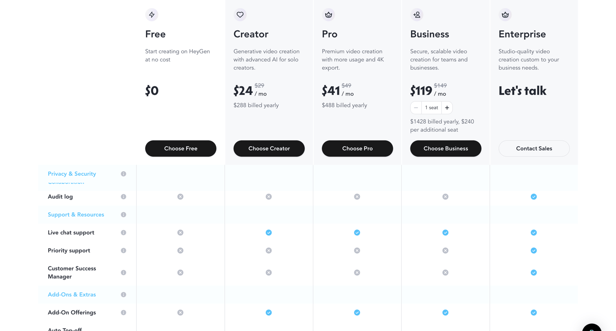Click info icon beside Priority support

[123, 250]
